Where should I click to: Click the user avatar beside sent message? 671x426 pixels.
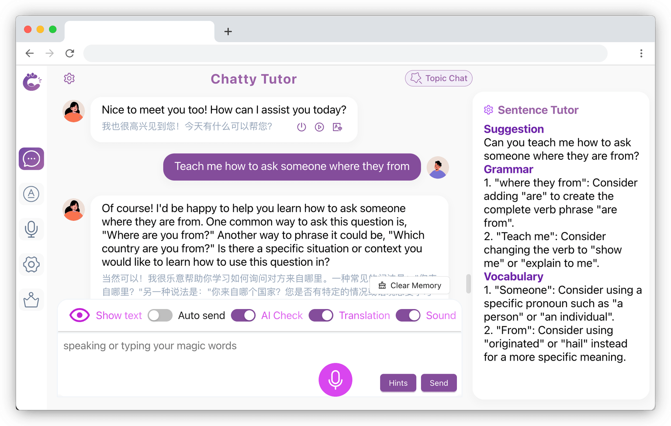(x=438, y=168)
